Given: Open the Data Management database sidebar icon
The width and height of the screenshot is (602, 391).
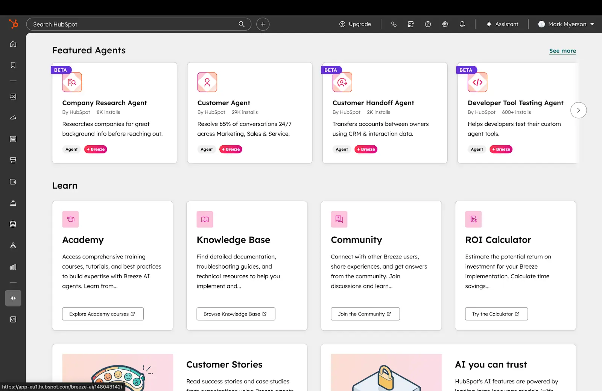Looking at the screenshot, I should (x=13, y=224).
